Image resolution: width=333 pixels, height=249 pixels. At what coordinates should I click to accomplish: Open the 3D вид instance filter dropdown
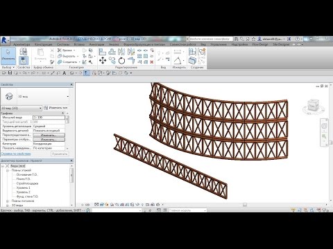pyautogui.click(x=21, y=108)
